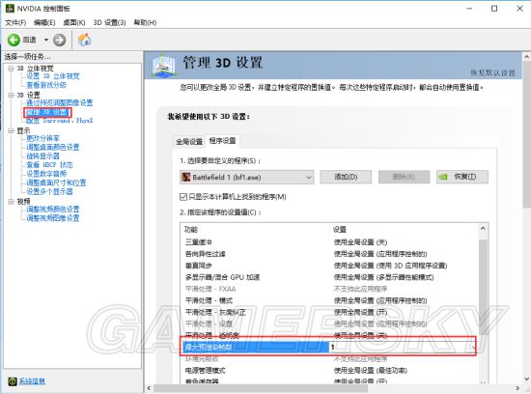Switch to the 全局设置 tab

(x=189, y=142)
